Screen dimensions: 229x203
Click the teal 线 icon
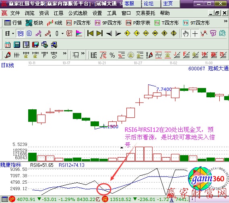click(222, 33)
